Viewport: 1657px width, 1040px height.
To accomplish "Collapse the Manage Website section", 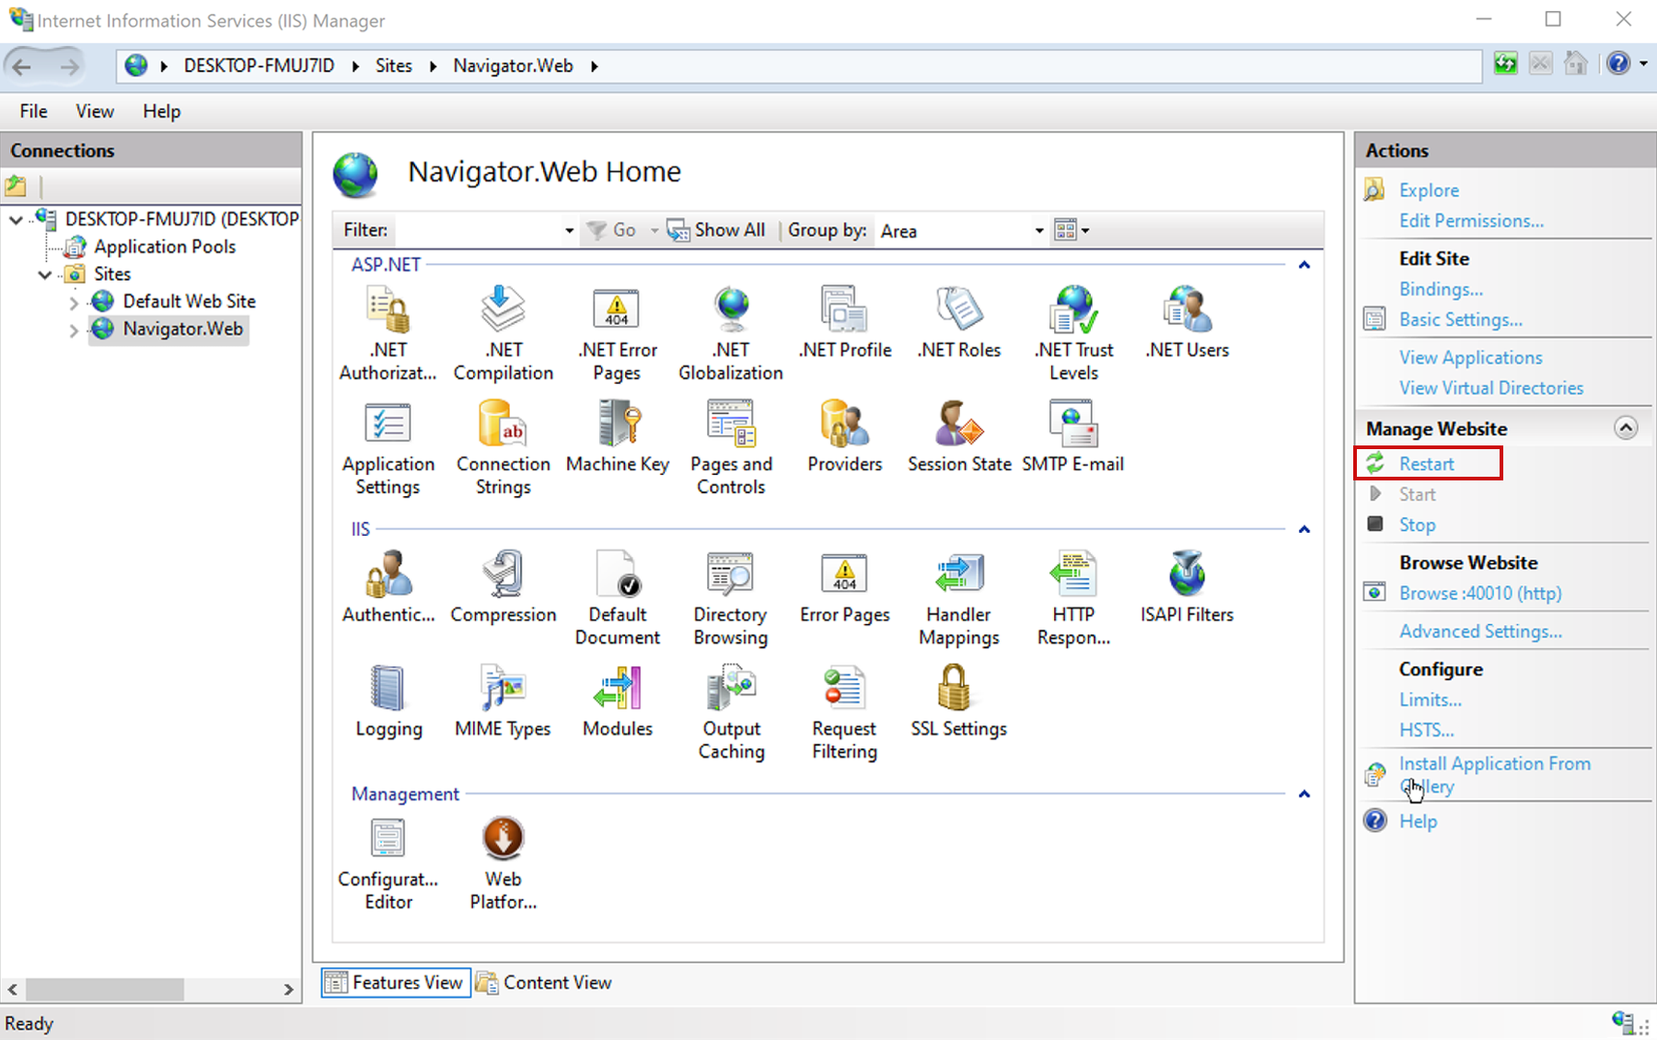I will 1626,428.
